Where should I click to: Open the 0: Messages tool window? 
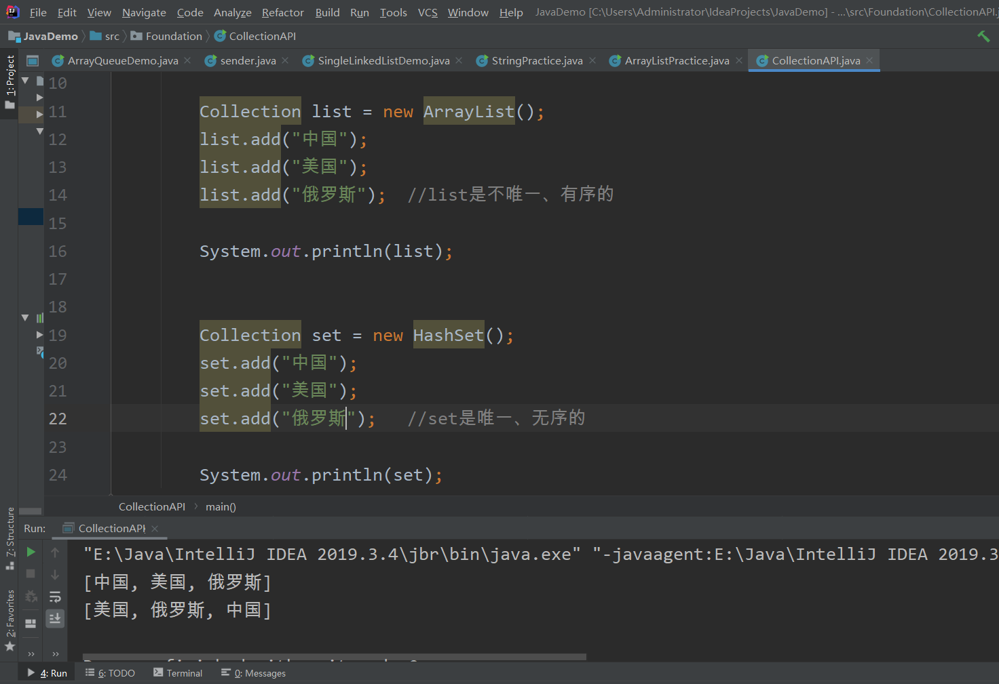253,673
